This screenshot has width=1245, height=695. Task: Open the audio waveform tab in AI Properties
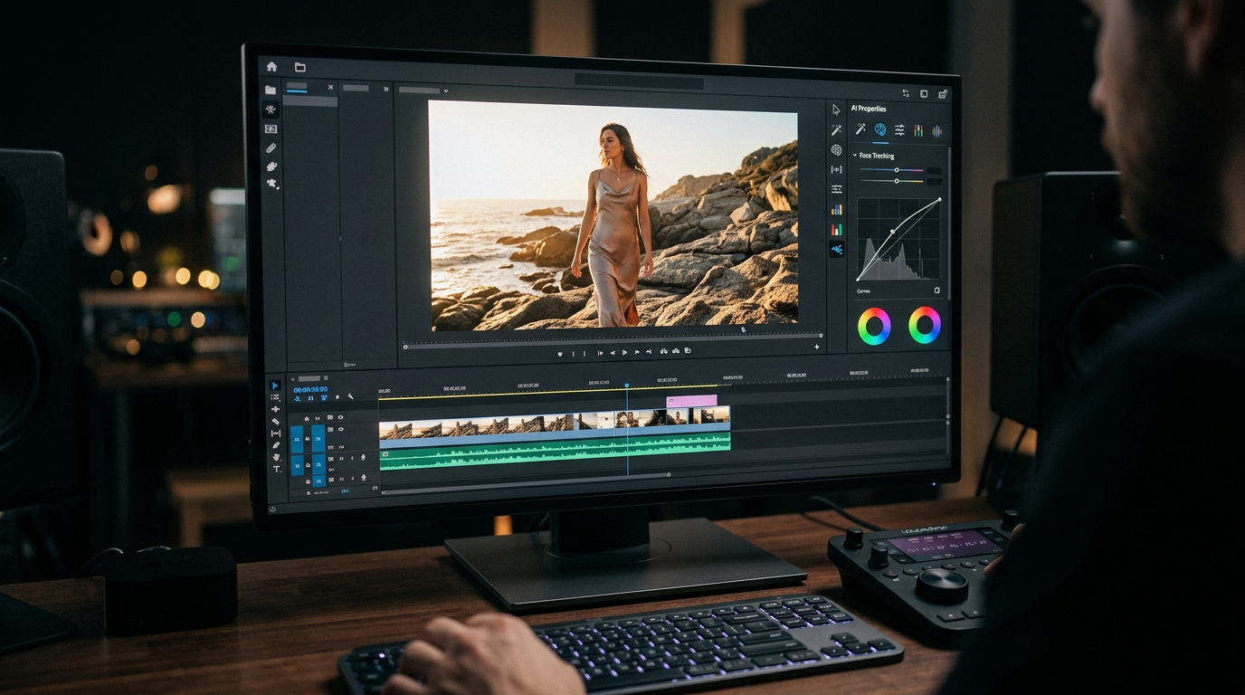pos(937,131)
